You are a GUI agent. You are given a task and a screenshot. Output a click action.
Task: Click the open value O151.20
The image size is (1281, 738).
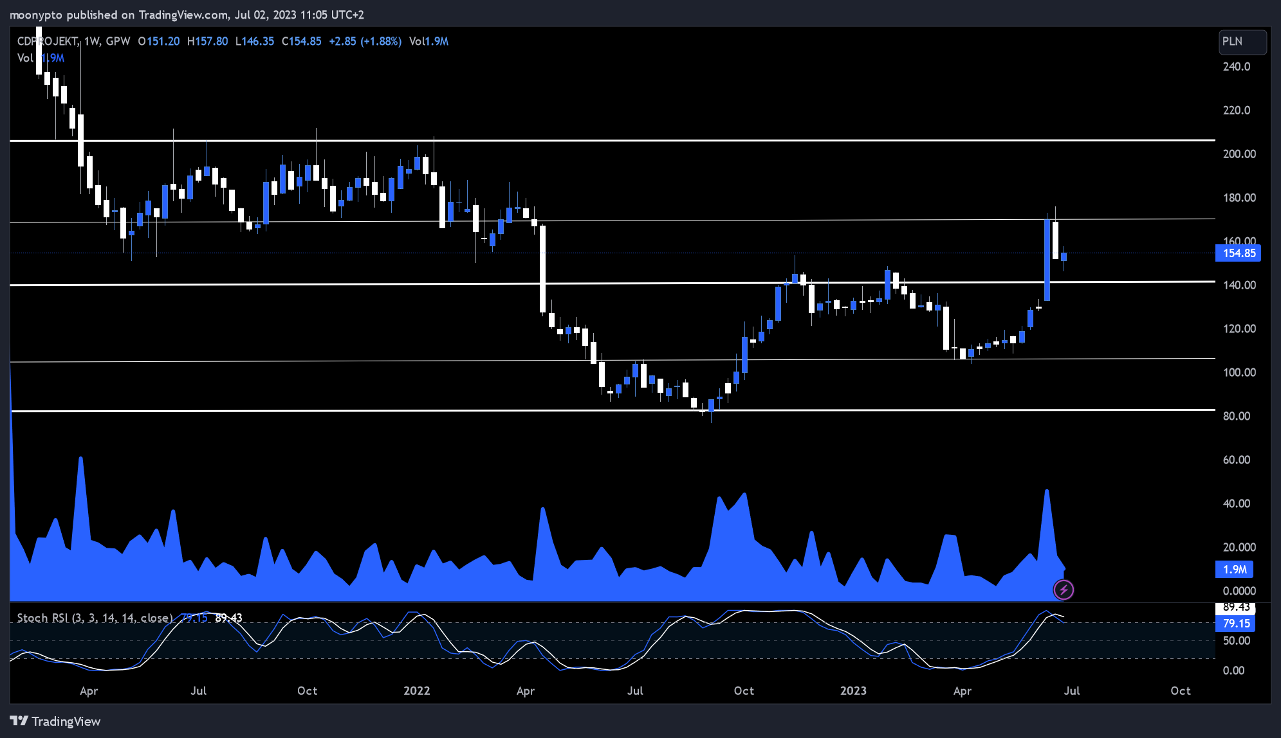pyautogui.click(x=159, y=41)
